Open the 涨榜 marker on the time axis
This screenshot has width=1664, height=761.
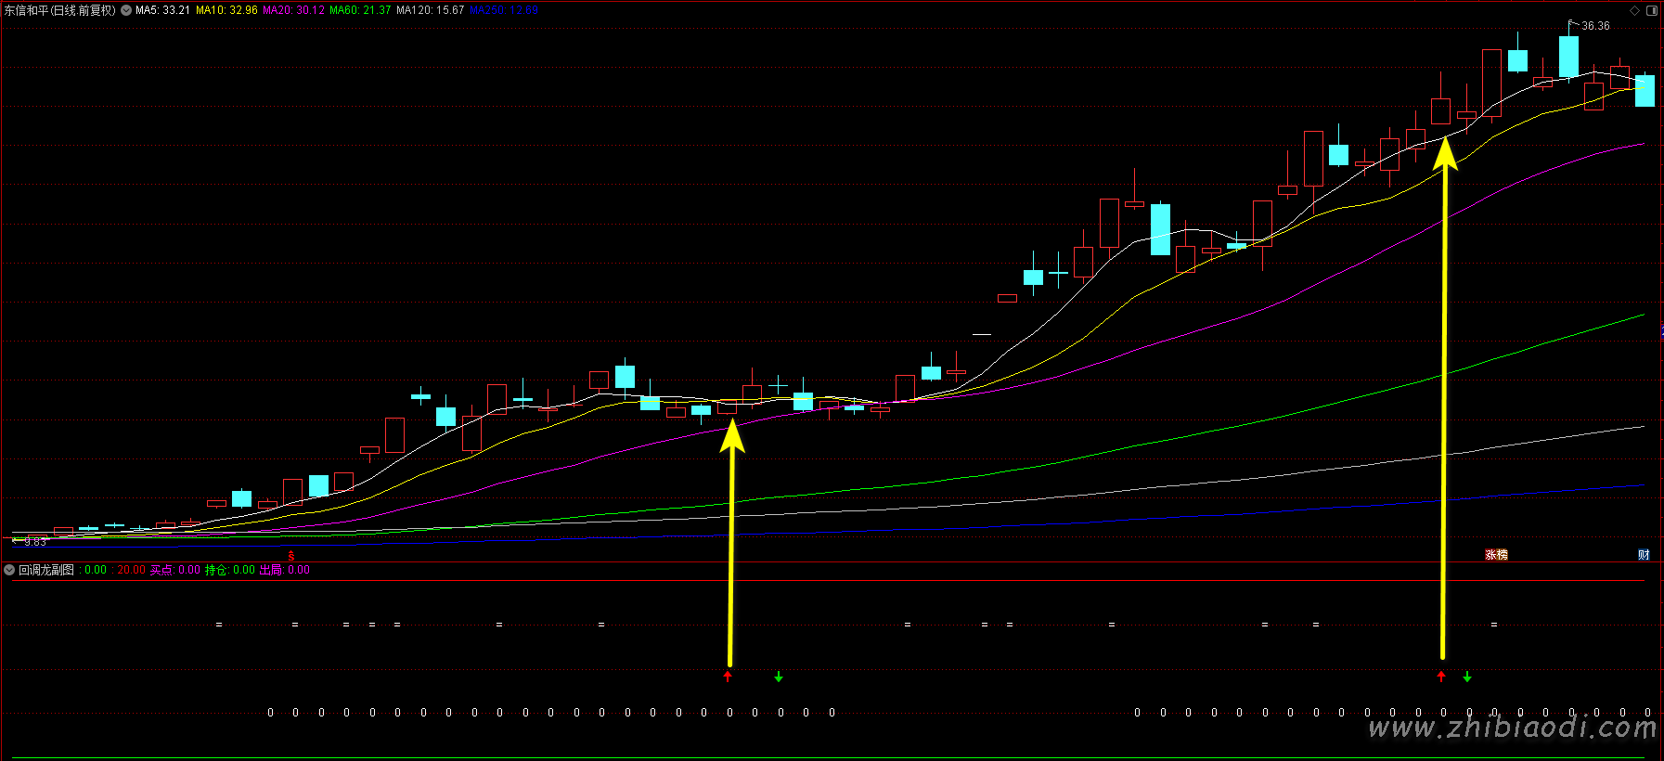point(1496,554)
